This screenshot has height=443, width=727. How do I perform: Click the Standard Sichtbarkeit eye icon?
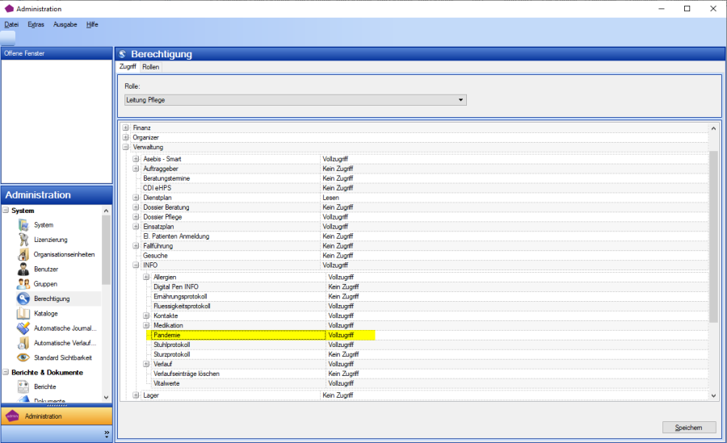click(x=23, y=357)
